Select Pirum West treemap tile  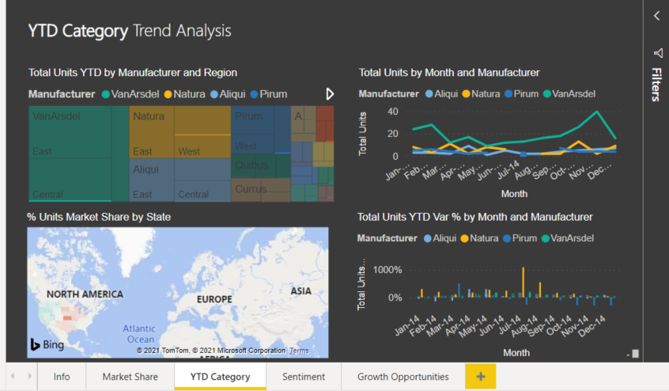click(x=252, y=144)
